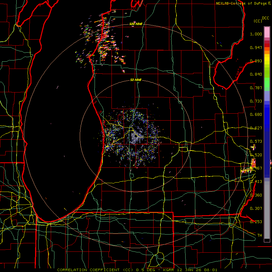Click the NEXLAB-College of DuPage credit text

[243, 3]
